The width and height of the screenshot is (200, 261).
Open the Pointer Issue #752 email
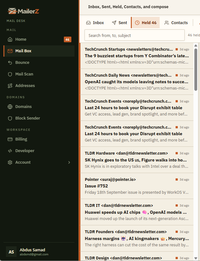(x=137, y=186)
